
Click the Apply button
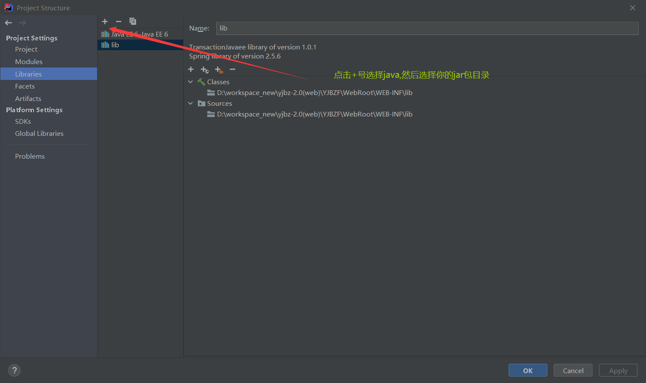(618, 371)
